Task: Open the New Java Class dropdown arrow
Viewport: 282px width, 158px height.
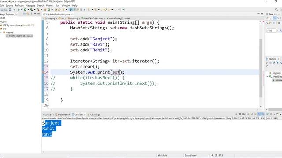Action: pyautogui.click(x=52, y=10)
